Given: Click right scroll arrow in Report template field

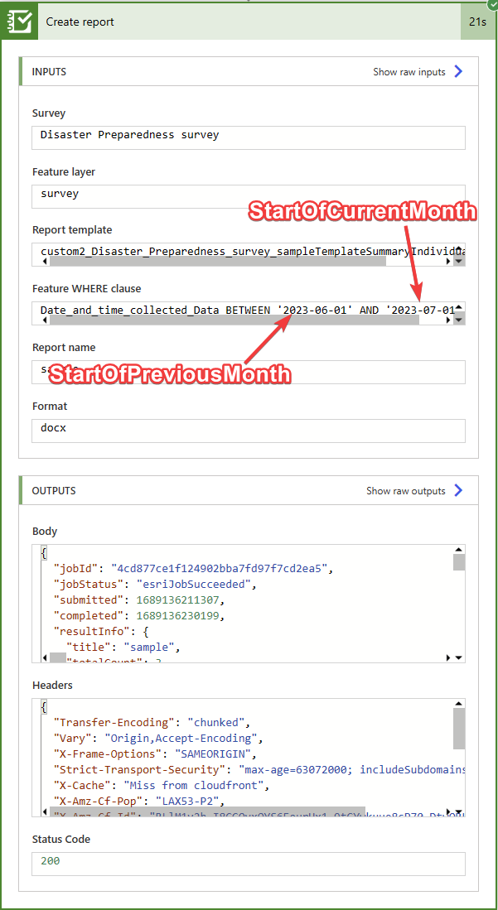Looking at the screenshot, I should pos(448,261).
